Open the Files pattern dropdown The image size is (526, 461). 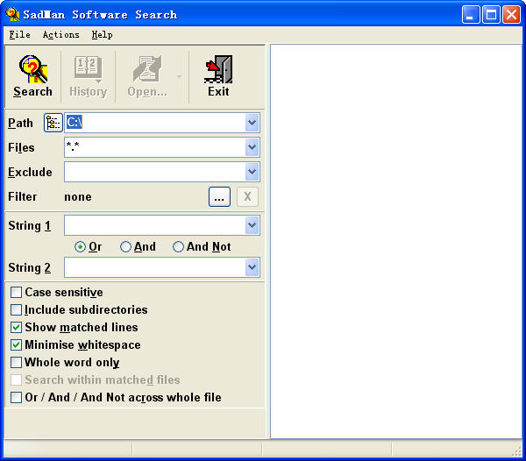coord(252,147)
